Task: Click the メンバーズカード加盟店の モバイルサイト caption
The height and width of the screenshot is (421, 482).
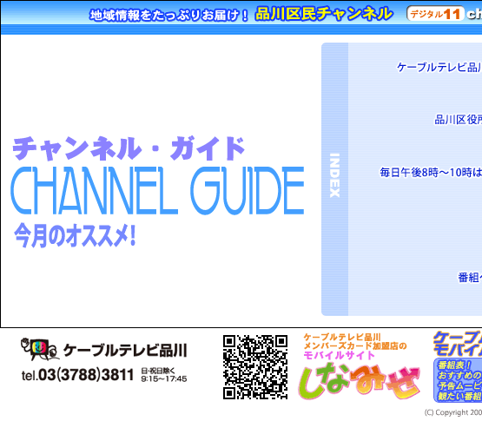Action: (355, 351)
